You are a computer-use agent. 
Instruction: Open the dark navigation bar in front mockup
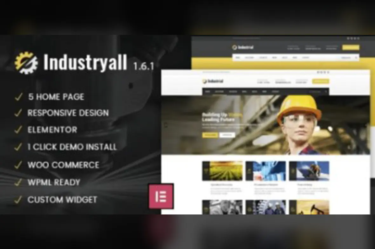coord(265,92)
